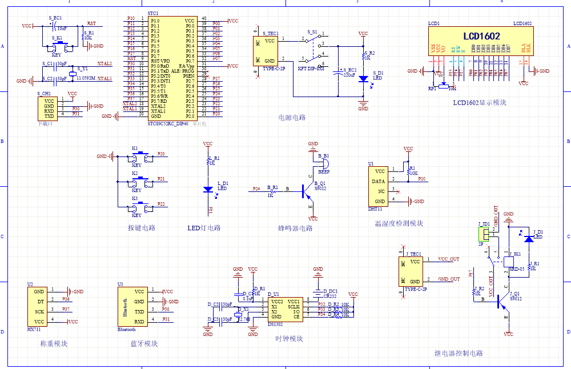Click the P36 net label at HX711
Viewport: 571px width, 369px height.
tap(66, 299)
